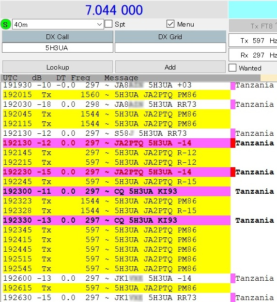Image resolution: width=277 pixels, height=302 pixels.
Task: Click Tanzania label beside 192330 row
Action: pos(255,220)
